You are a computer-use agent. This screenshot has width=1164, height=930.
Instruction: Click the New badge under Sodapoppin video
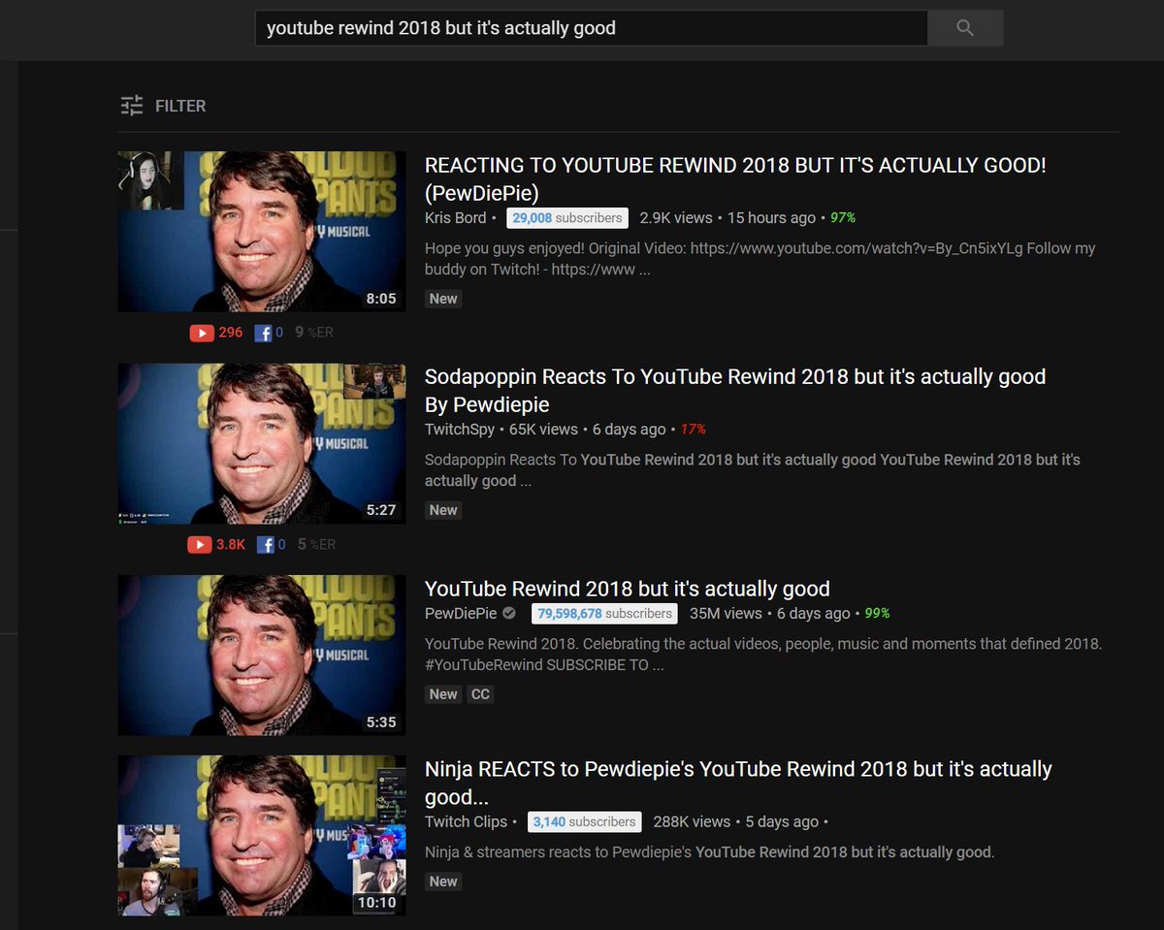pos(443,509)
